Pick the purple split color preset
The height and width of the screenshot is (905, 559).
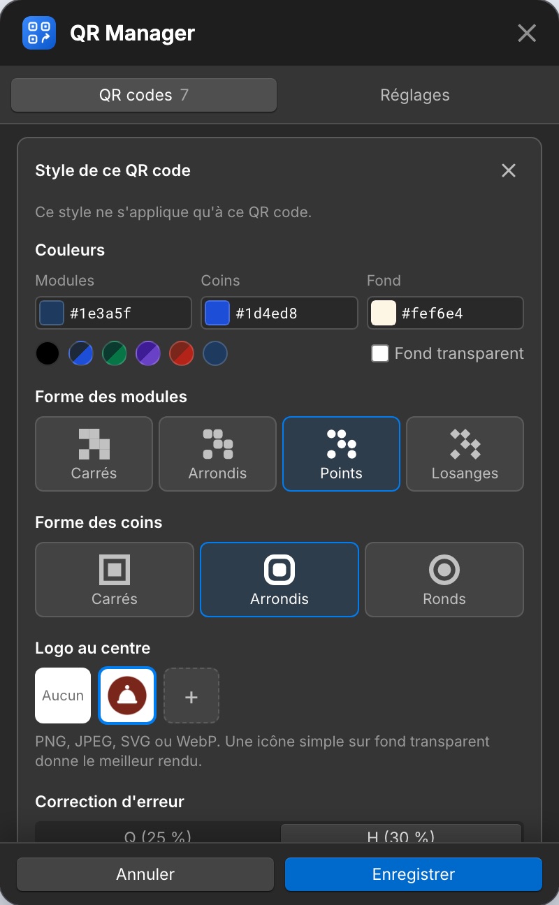point(148,353)
